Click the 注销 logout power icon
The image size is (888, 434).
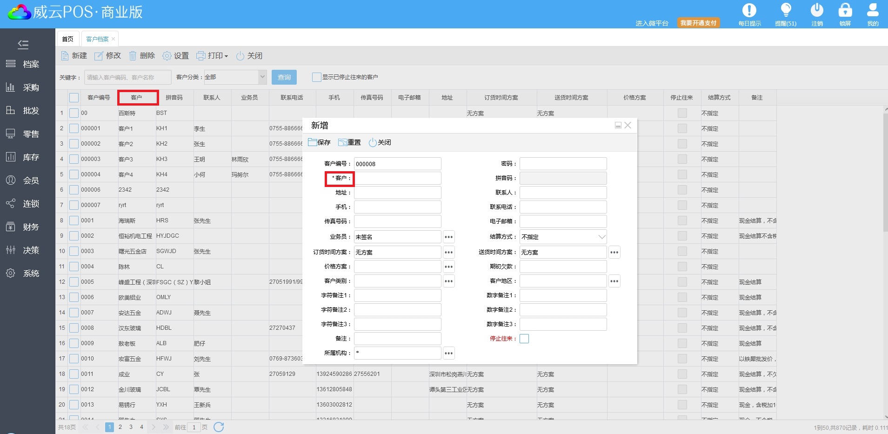coord(817,10)
